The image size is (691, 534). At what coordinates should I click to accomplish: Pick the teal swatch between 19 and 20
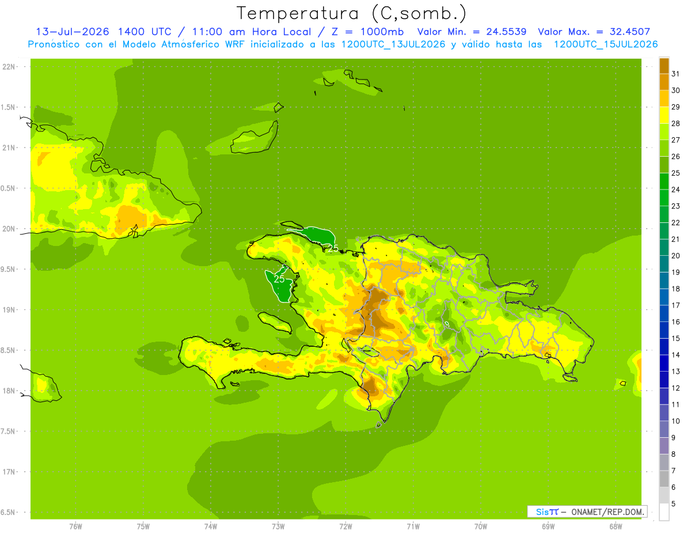(x=664, y=264)
